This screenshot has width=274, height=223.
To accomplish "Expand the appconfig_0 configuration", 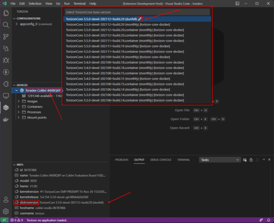I will click(x=16, y=24).
